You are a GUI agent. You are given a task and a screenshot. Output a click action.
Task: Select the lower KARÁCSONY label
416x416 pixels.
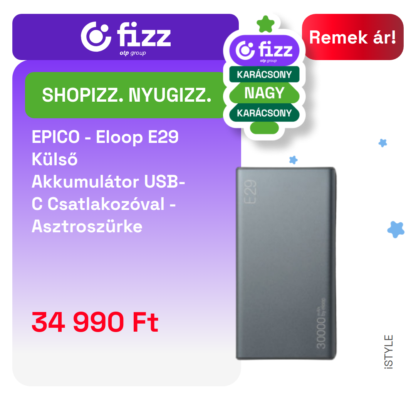pyautogui.click(x=264, y=113)
